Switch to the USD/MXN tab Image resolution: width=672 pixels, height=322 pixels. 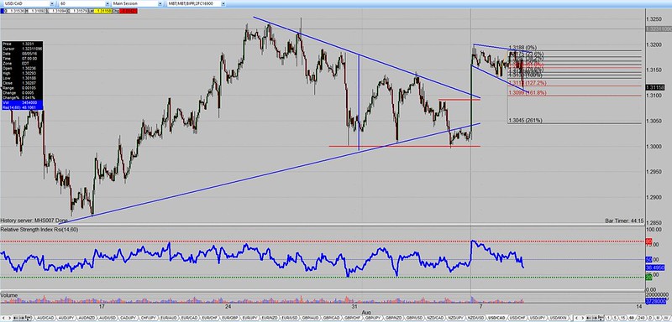pyautogui.click(x=559, y=318)
